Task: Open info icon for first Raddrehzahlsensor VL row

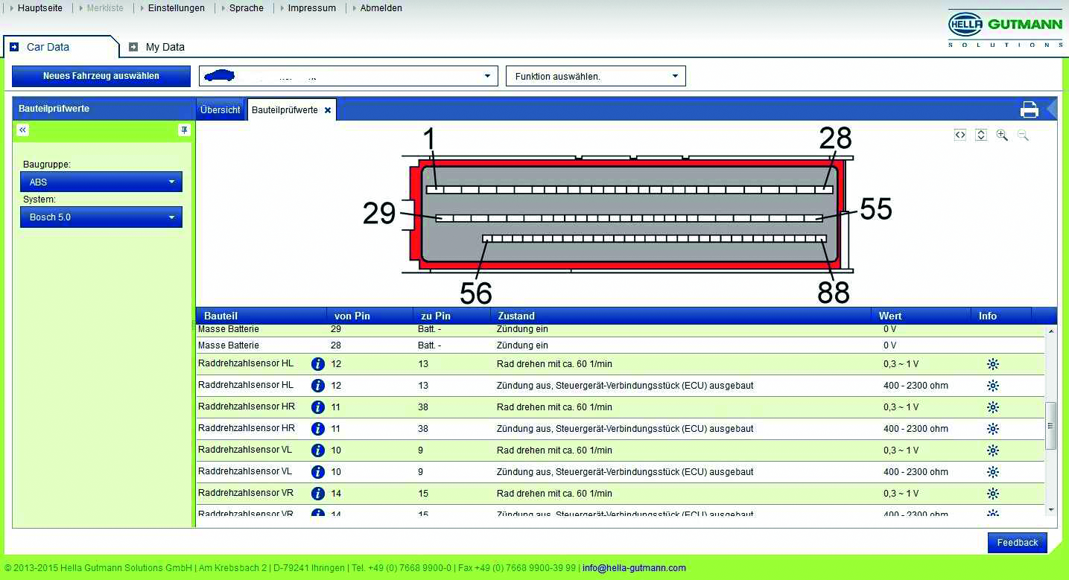Action: pyautogui.click(x=317, y=450)
